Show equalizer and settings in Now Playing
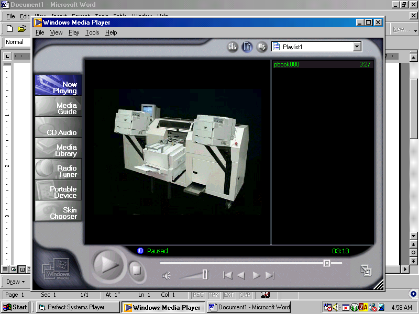 click(233, 47)
